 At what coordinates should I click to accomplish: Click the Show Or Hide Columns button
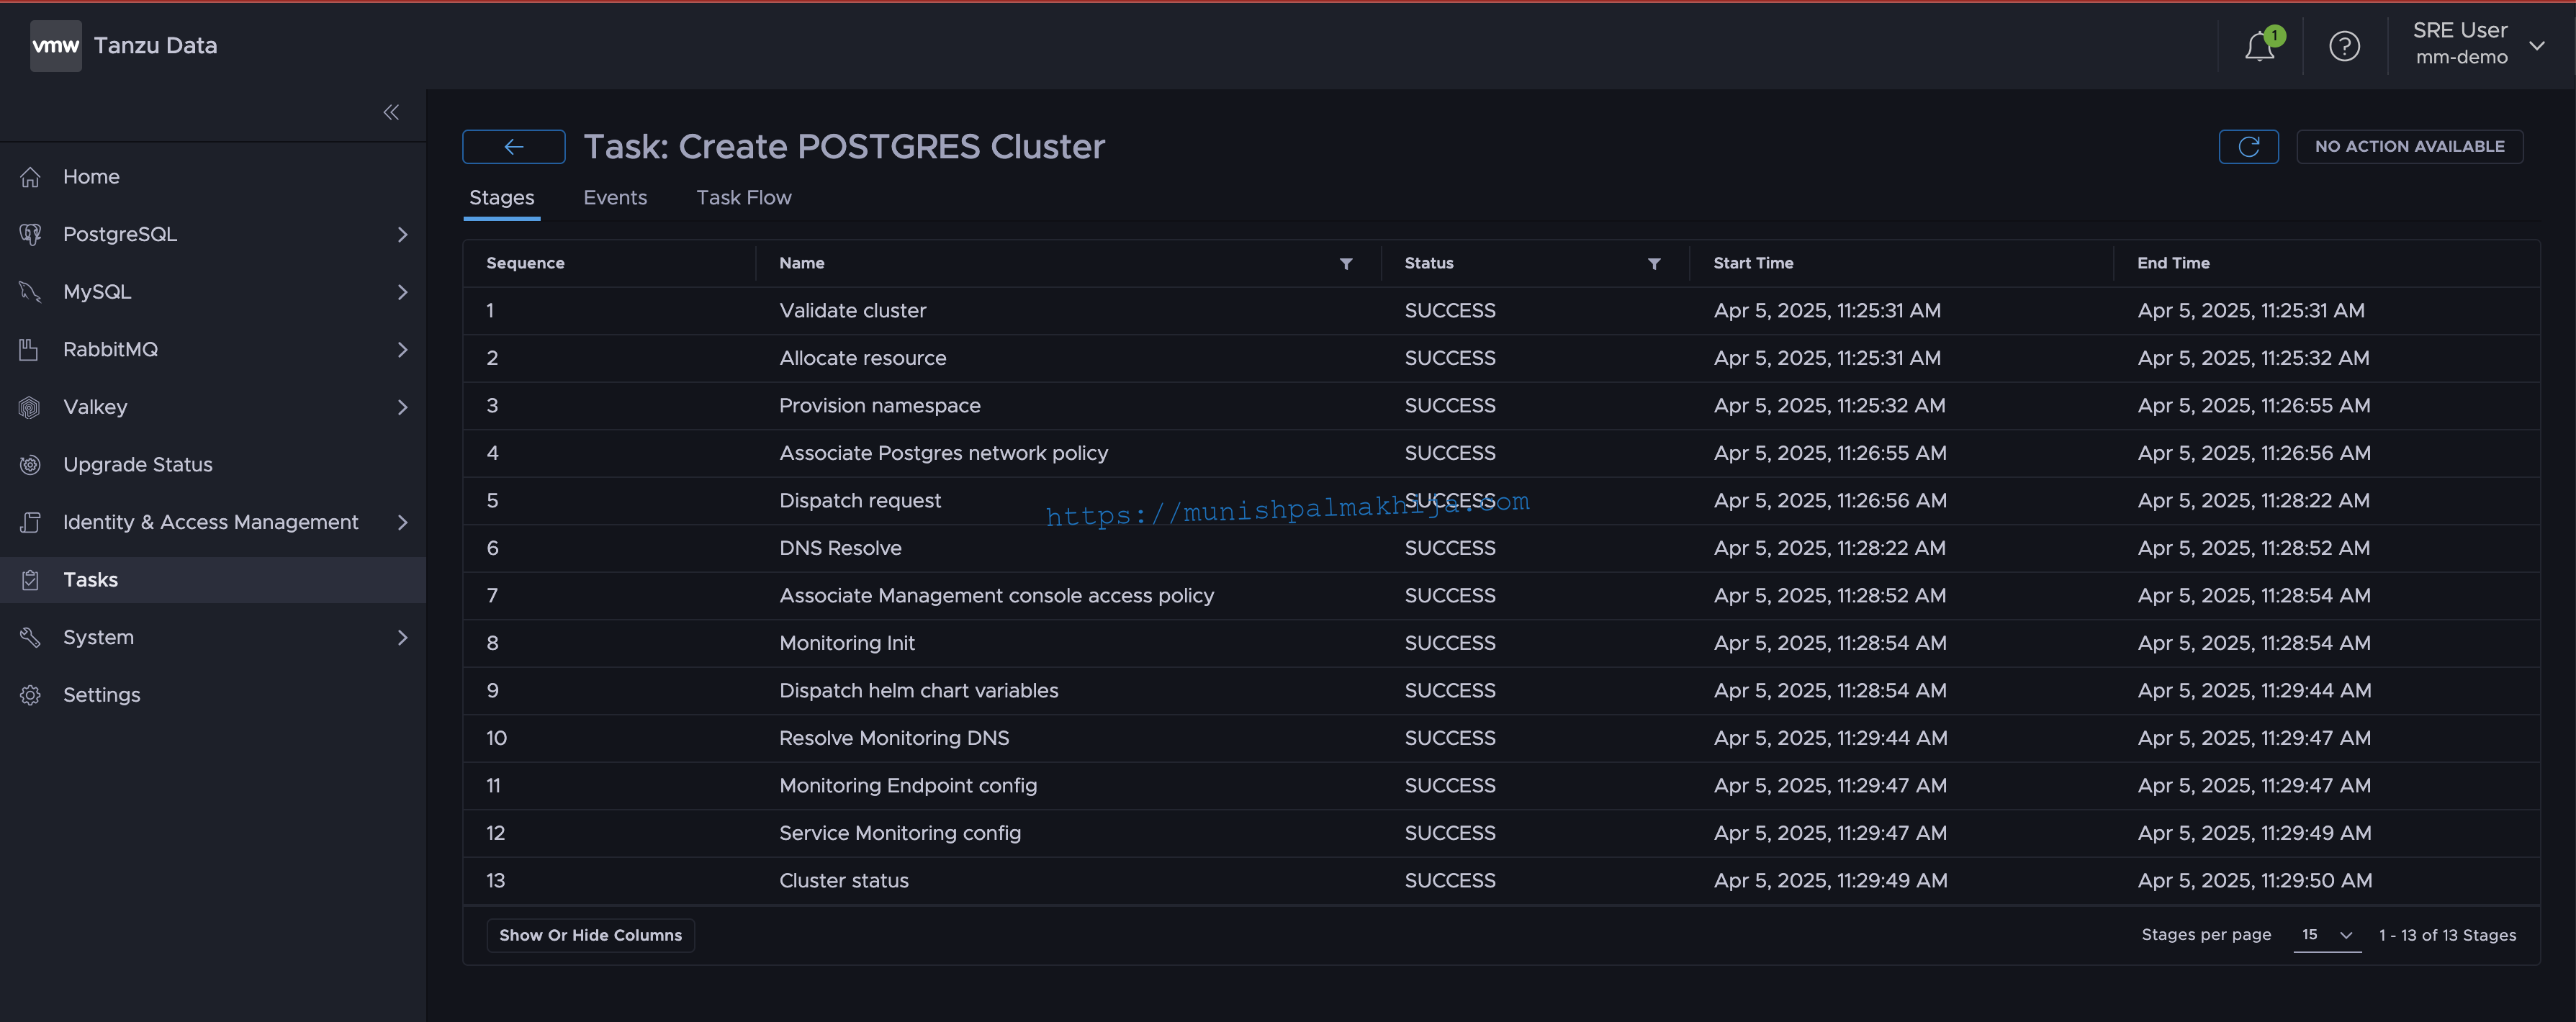coord(590,935)
